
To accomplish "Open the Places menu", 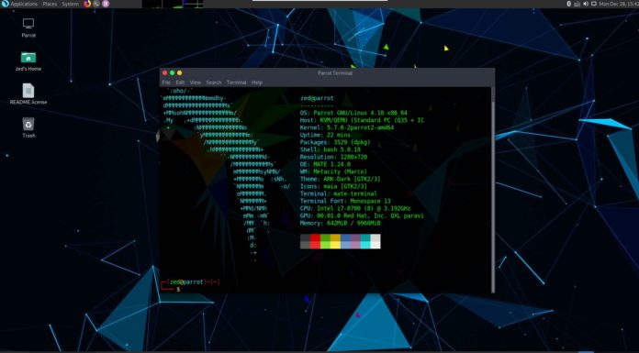I will 50,4.
